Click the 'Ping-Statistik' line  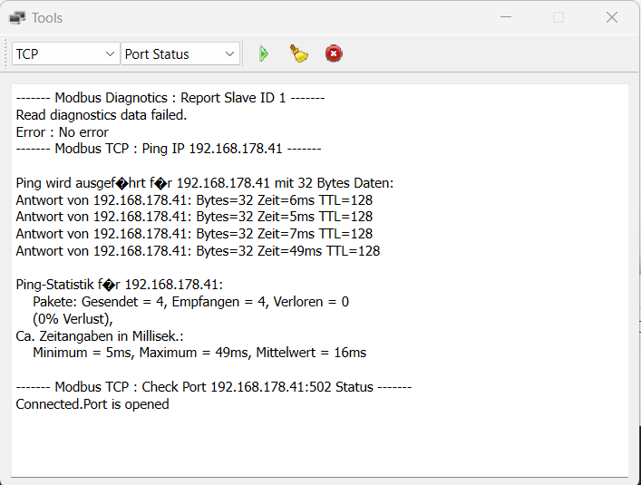pyautogui.click(x=120, y=285)
